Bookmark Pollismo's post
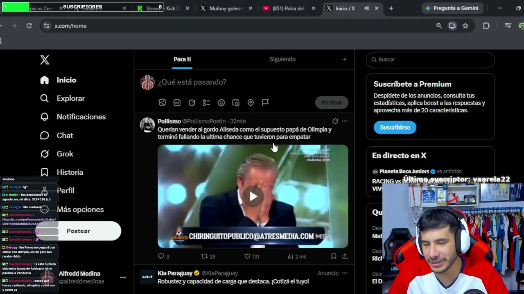The width and height of the screenshot is (524, 294). (x=334, y=256)
